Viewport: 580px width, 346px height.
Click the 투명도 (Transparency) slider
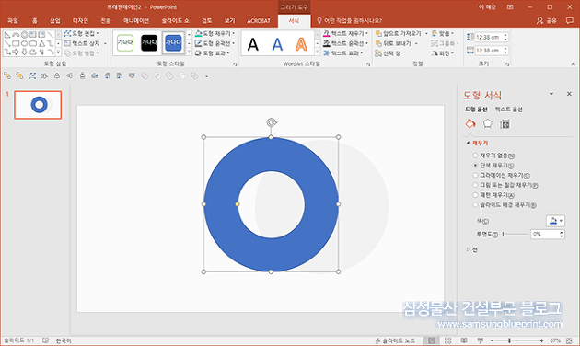coord(515,234)
